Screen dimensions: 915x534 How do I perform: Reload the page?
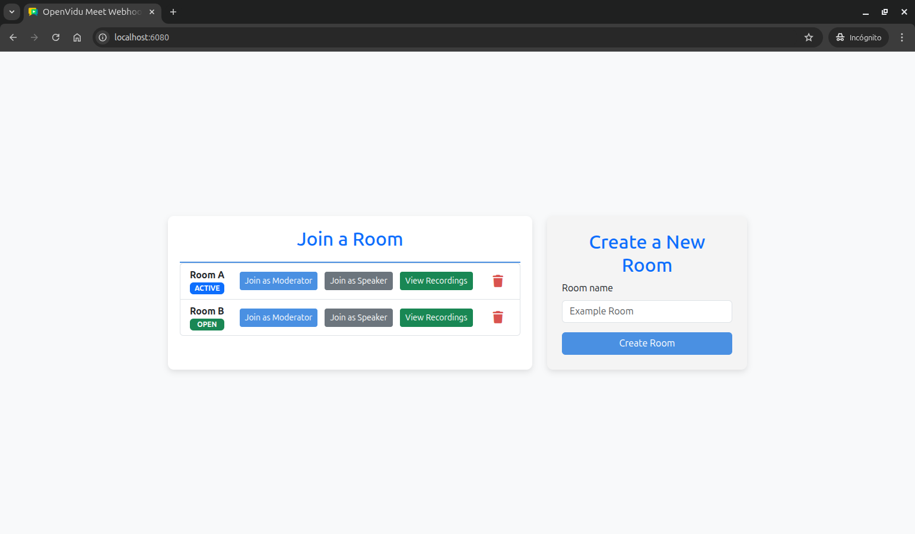click(56, 37)
